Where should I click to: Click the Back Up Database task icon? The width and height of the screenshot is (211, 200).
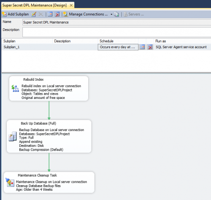(x=13, y=137)
